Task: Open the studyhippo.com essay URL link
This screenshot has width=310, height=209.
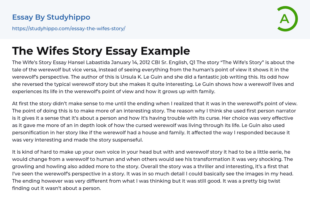Action: [69, 28]
